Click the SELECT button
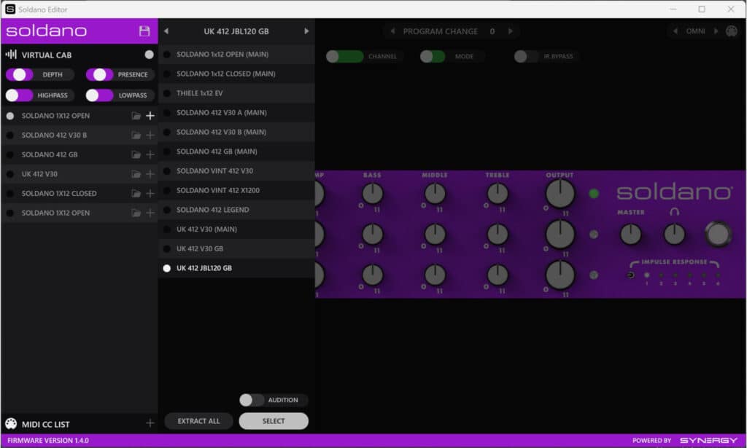 274,421
